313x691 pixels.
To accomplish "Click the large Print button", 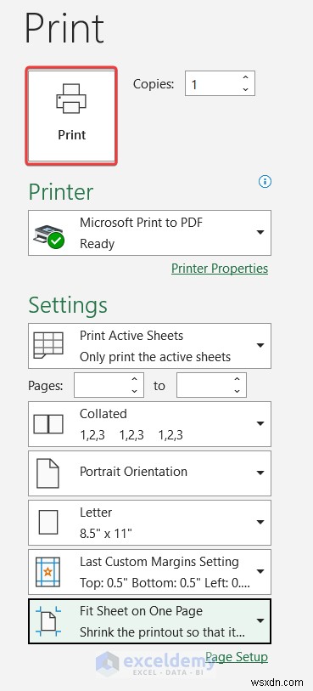I will tap(71, 116).
